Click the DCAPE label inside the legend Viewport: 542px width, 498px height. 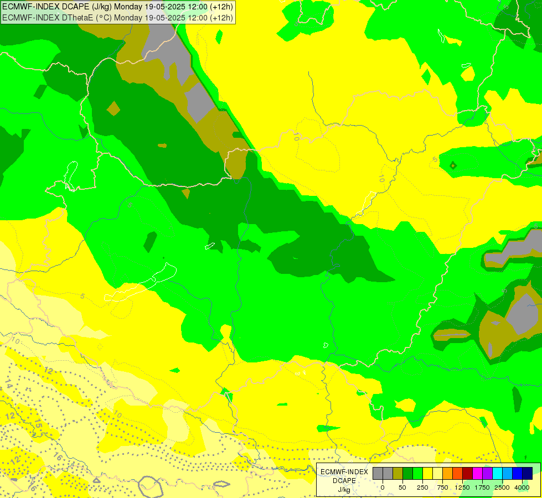click(344, 481)
